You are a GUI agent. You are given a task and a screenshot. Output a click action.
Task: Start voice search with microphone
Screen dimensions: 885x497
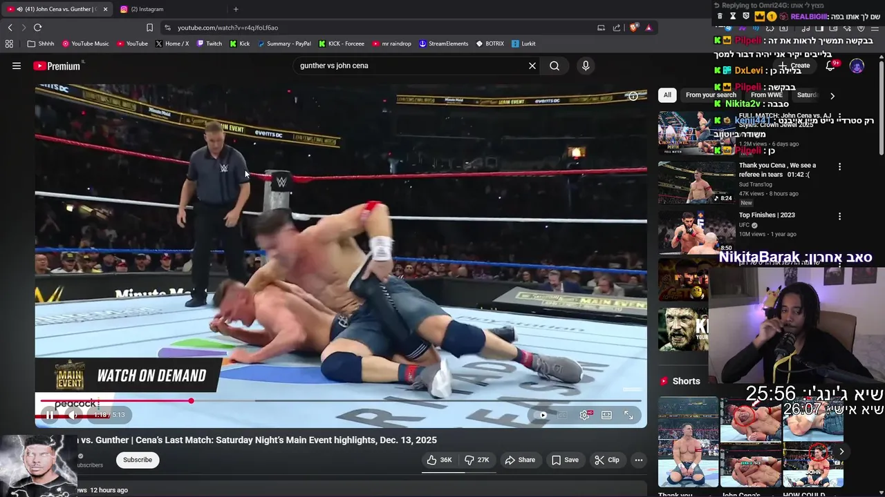click(586, 66)
